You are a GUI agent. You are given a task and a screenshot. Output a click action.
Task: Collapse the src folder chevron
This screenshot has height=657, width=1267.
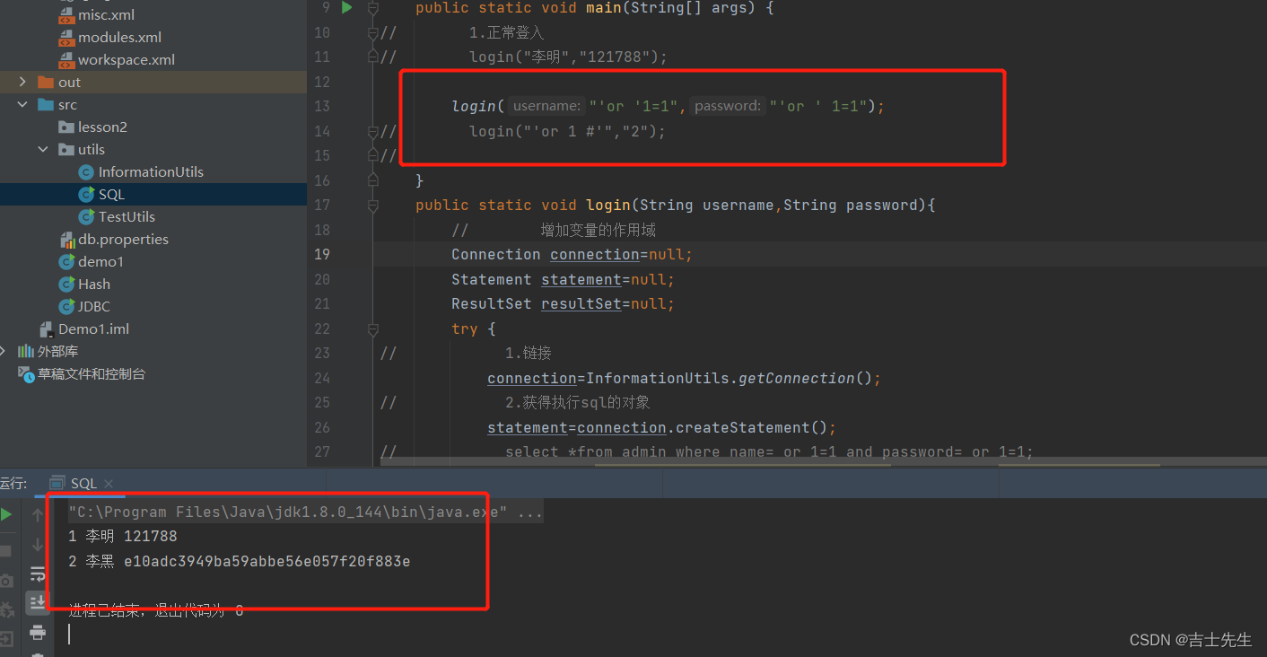coord(22,105)
